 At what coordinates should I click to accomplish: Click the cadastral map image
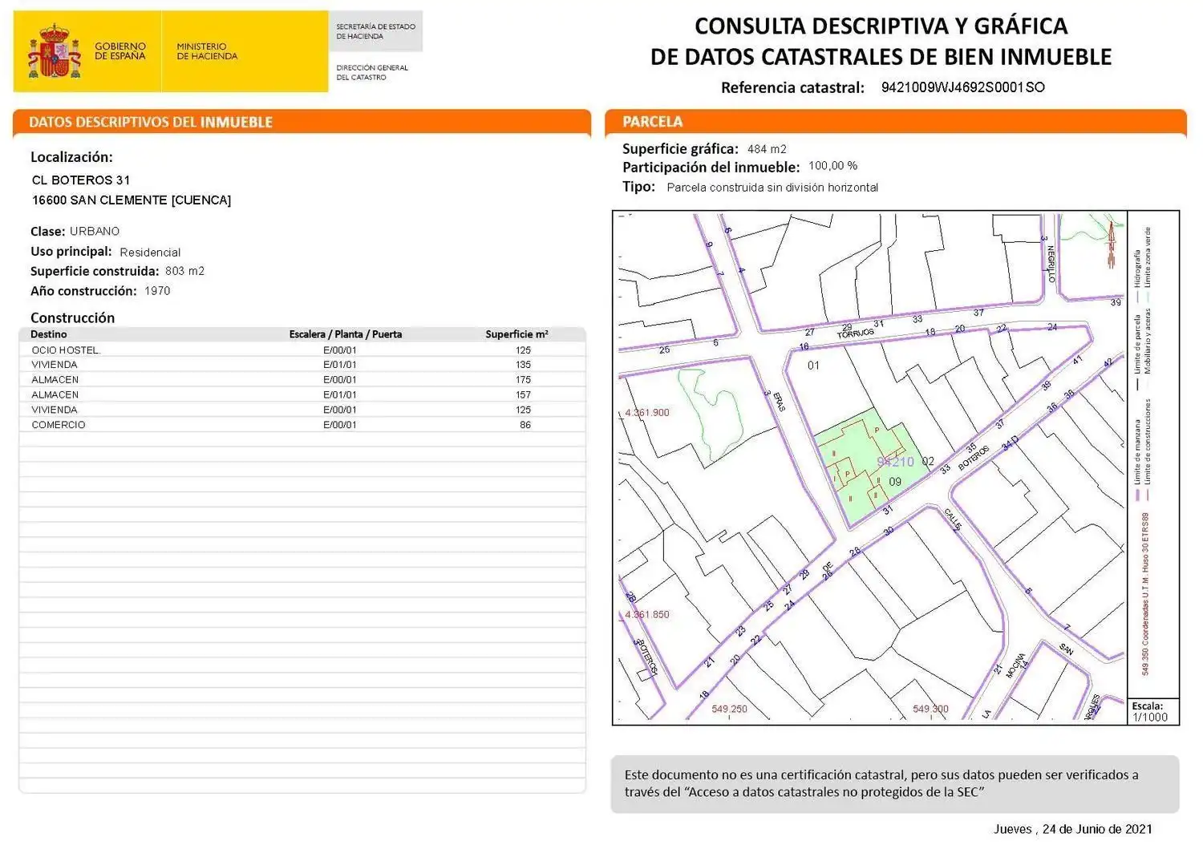coord(870,467)
